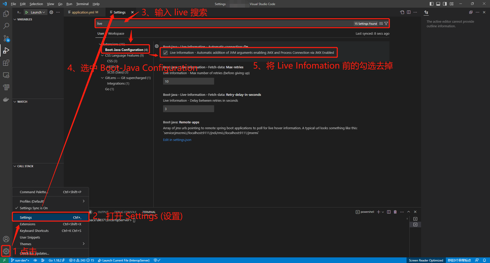Viewport: 490px width, 263px height.
Task: Open the Remote Explorer icon
Action: click(x=6, y=75)
